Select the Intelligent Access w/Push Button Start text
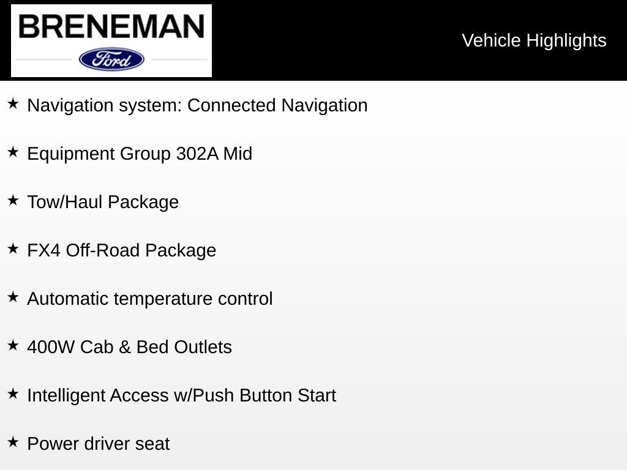The width and height of the screenshot is (627, 470). click(x=181, y=395)
